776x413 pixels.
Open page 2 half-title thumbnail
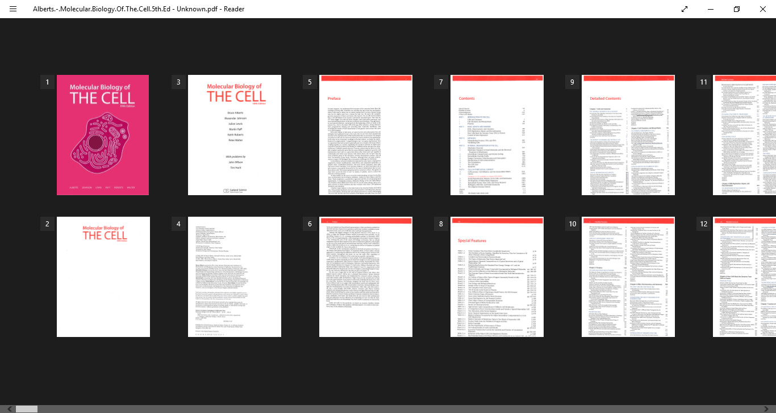(x=103, y=277)
